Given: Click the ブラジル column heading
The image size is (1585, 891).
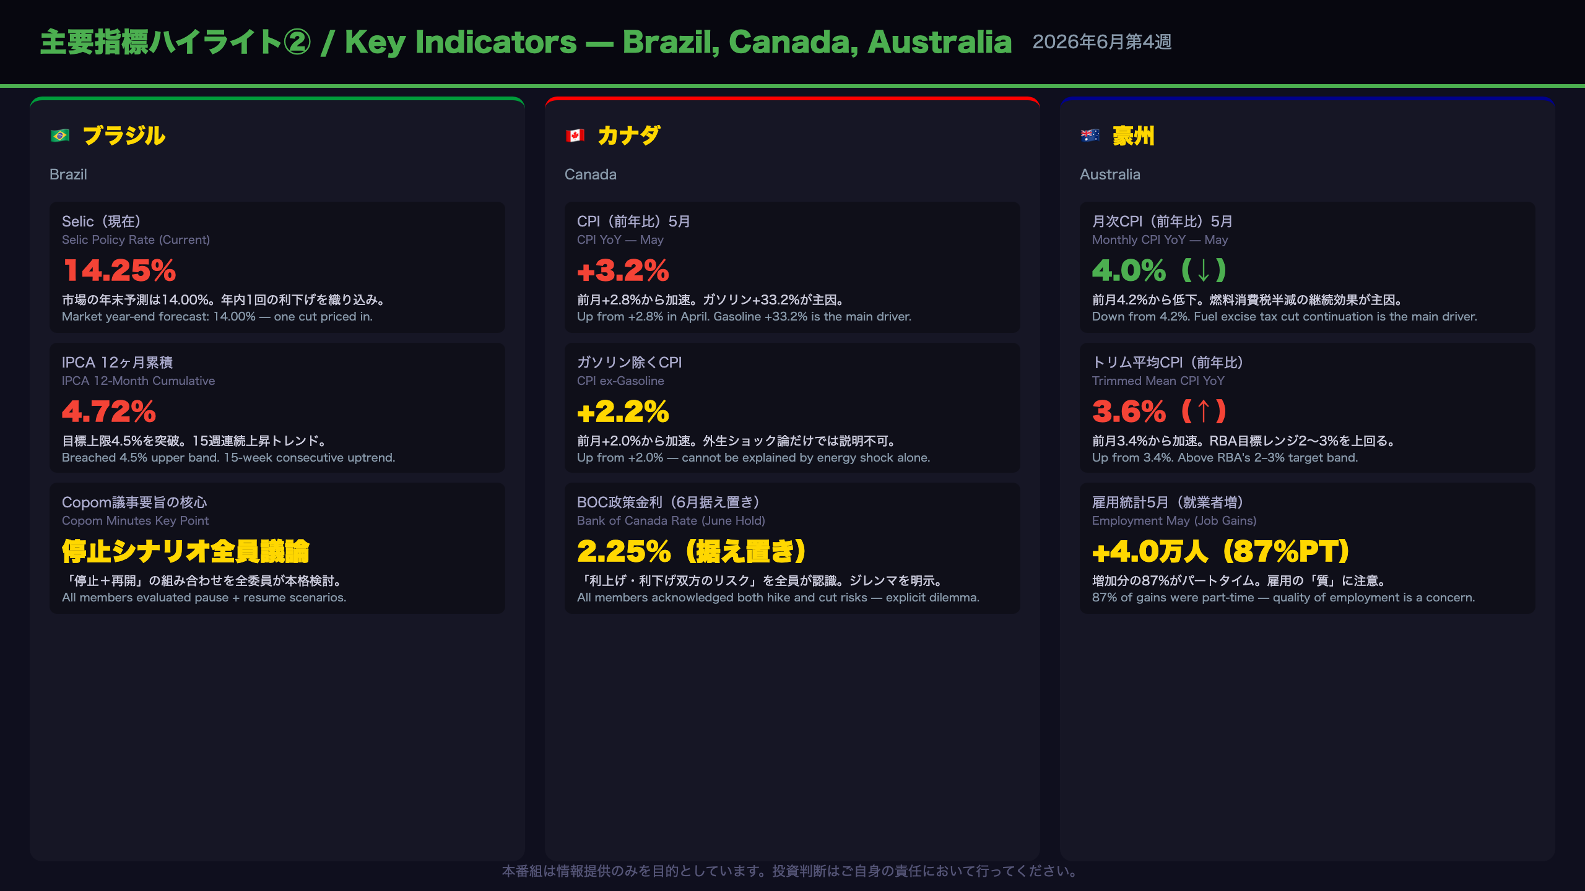Looking at the screenshot, I should click(124, 136).
